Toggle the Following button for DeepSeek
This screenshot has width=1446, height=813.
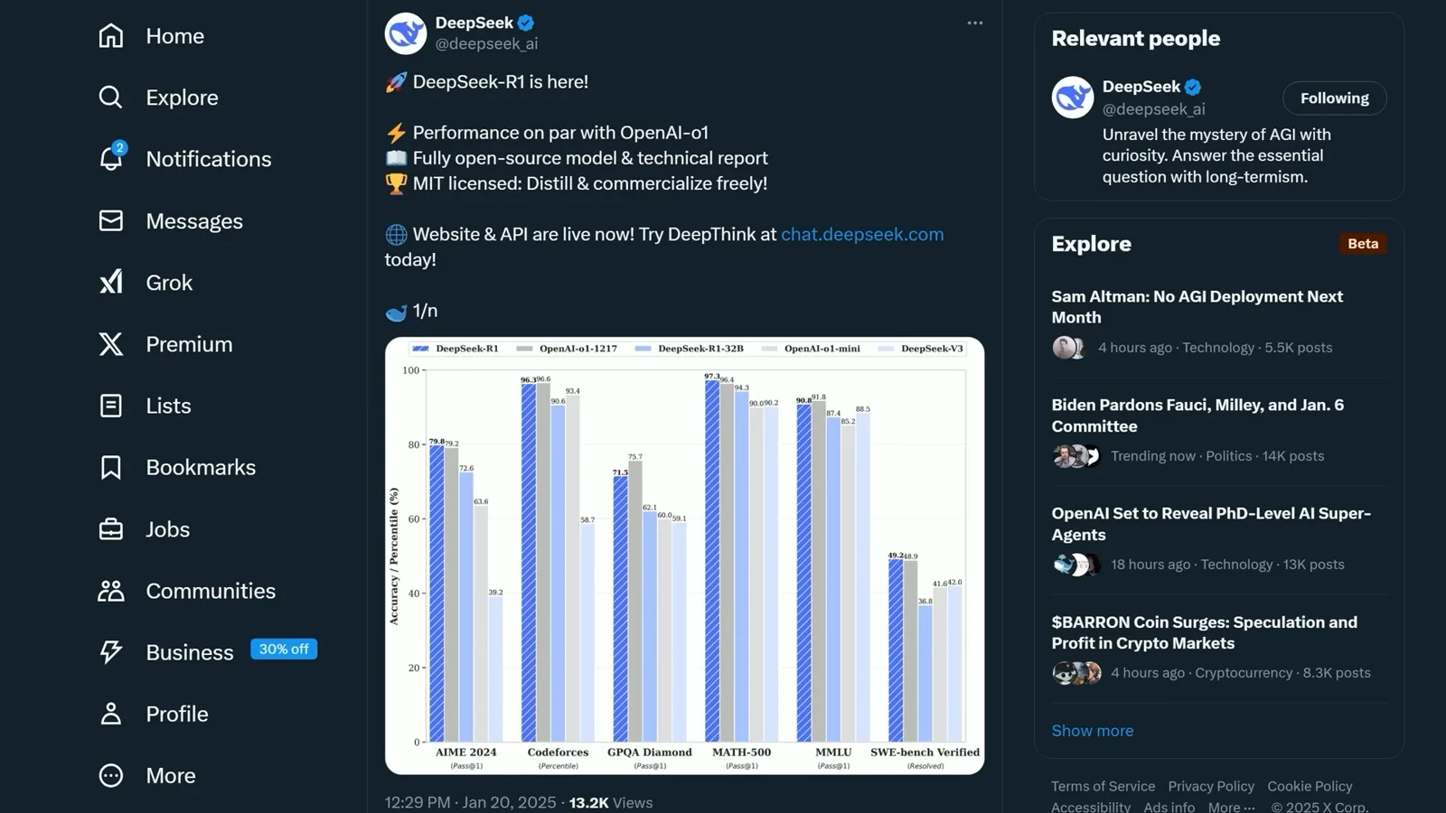pos(1334,98)
